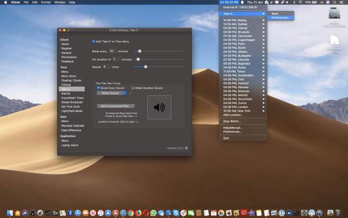Viewport: 348px width, 218px height.
Task: Open the Format menu in menu bar
Action: click(x=46, y=2)
